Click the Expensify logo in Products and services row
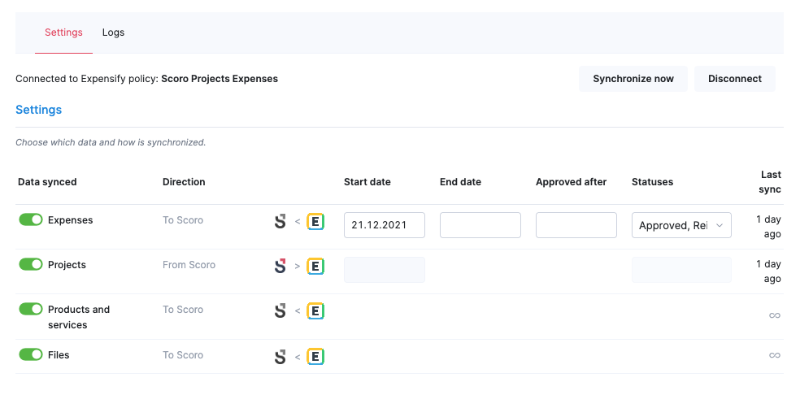The width and height of the screenshot is (800, 395). (315, 310)
